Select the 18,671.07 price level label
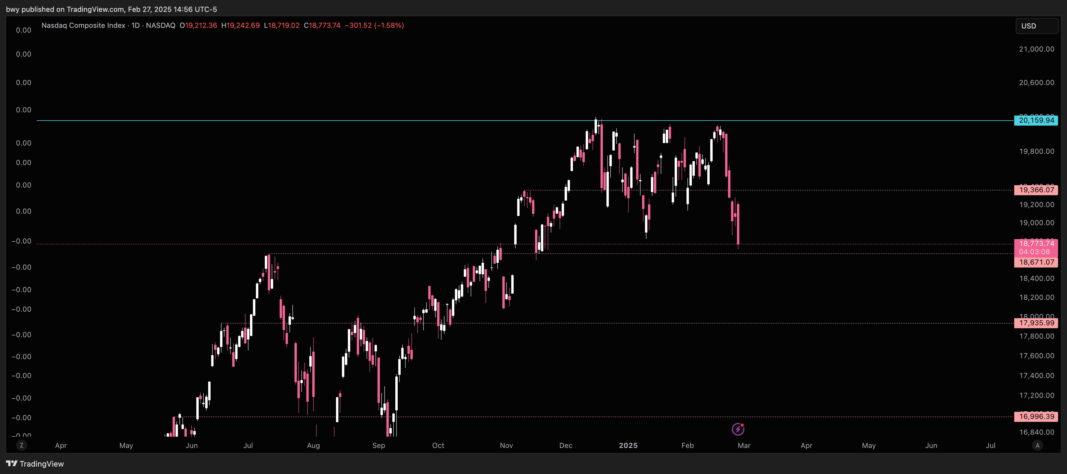1067x474 pixels. [x=1036, y=262]
